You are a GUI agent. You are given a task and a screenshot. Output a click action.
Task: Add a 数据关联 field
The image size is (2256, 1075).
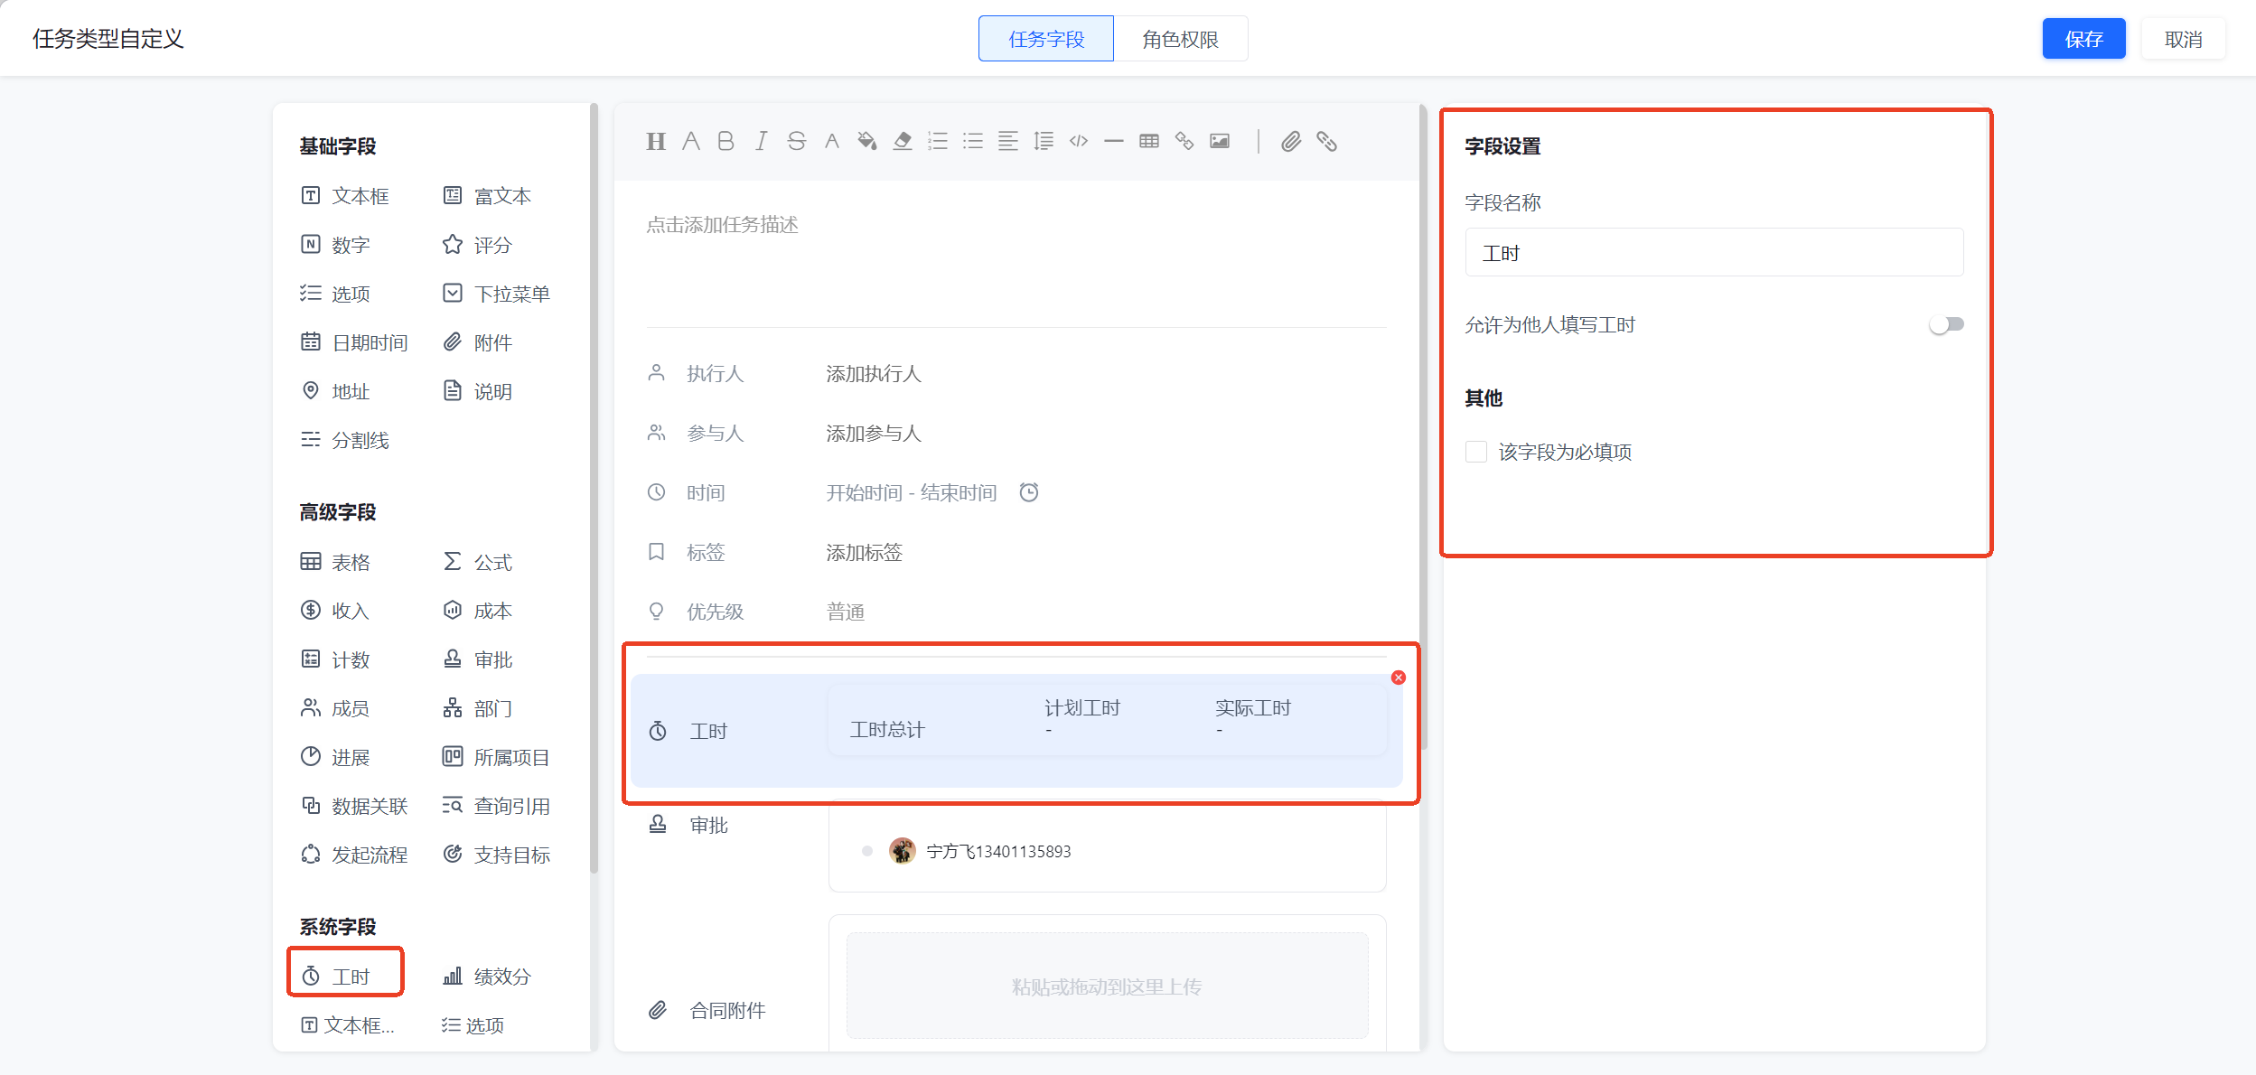[x=354, y=806]
